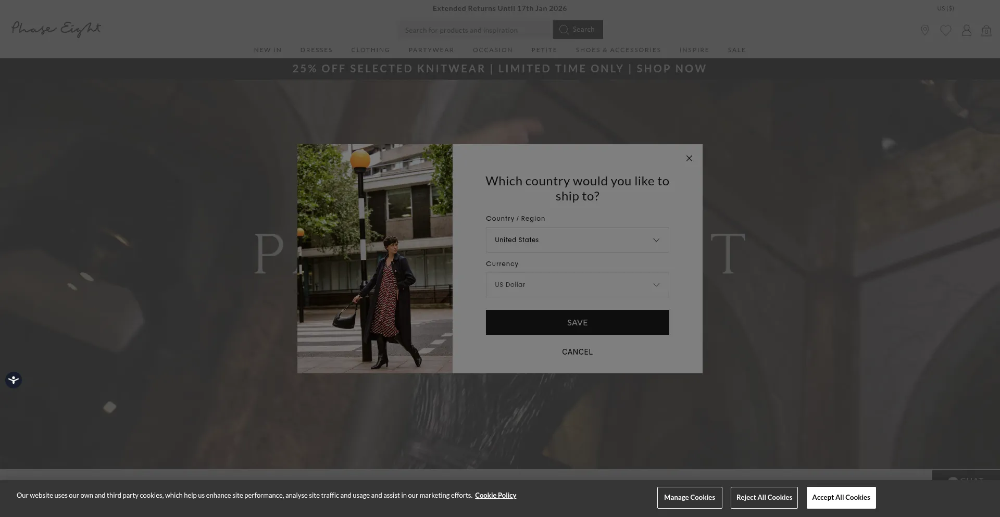Click the accessibility widget icon
This screenshot has height=517, width=1000.
pyautogui.click(x=14, y=380)
